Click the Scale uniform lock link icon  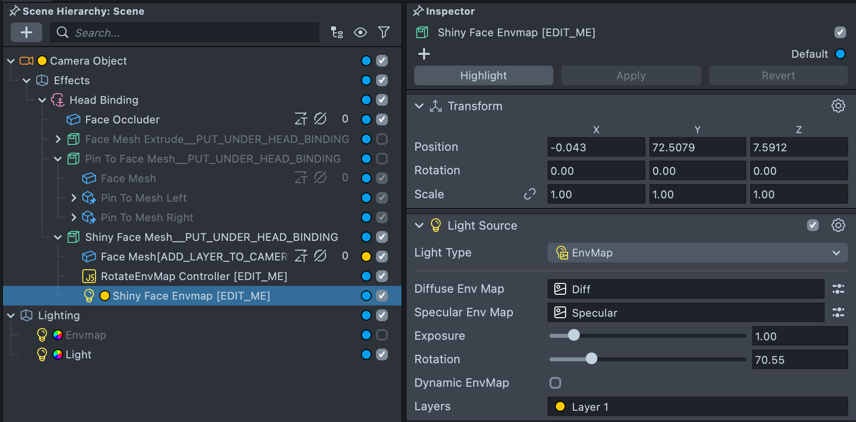[x=529, y=194]
